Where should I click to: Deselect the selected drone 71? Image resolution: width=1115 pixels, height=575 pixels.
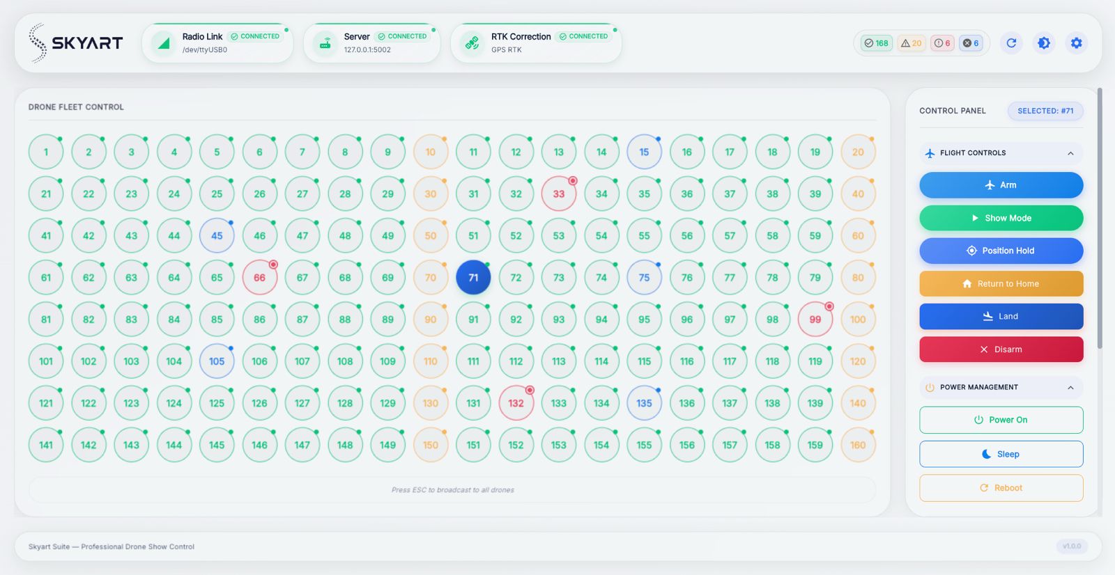473,277
